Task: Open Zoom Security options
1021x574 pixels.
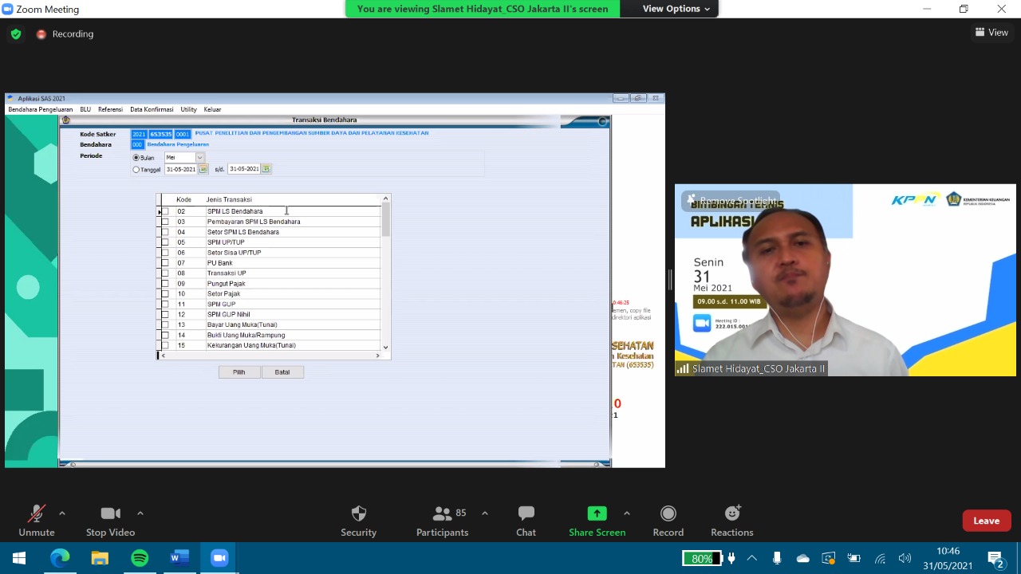Action: click(358, 521)
